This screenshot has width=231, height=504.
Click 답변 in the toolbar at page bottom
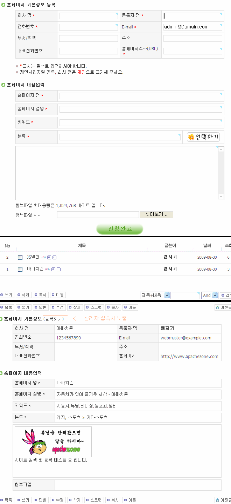(40, 500)
